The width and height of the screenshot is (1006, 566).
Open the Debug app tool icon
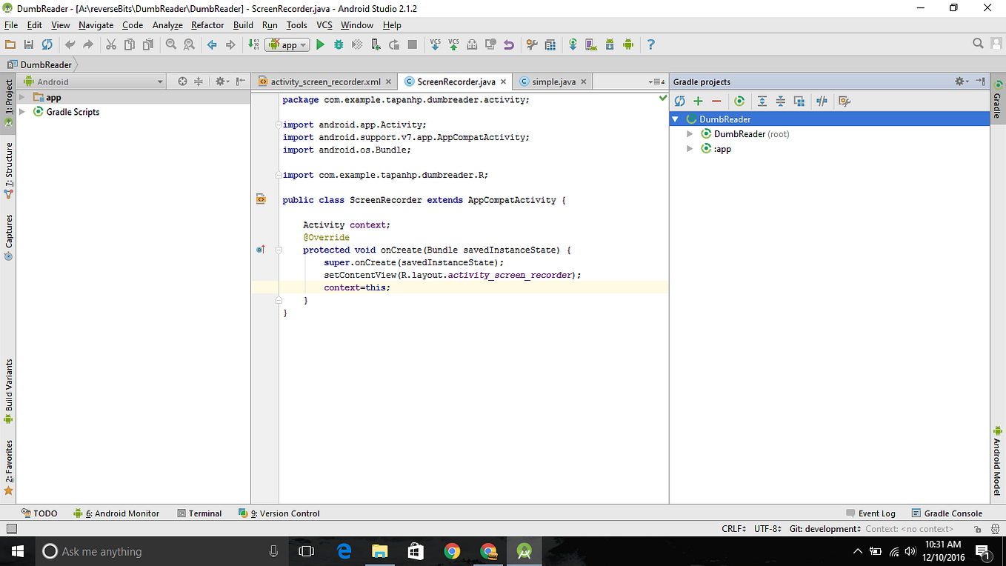point(339,44)
